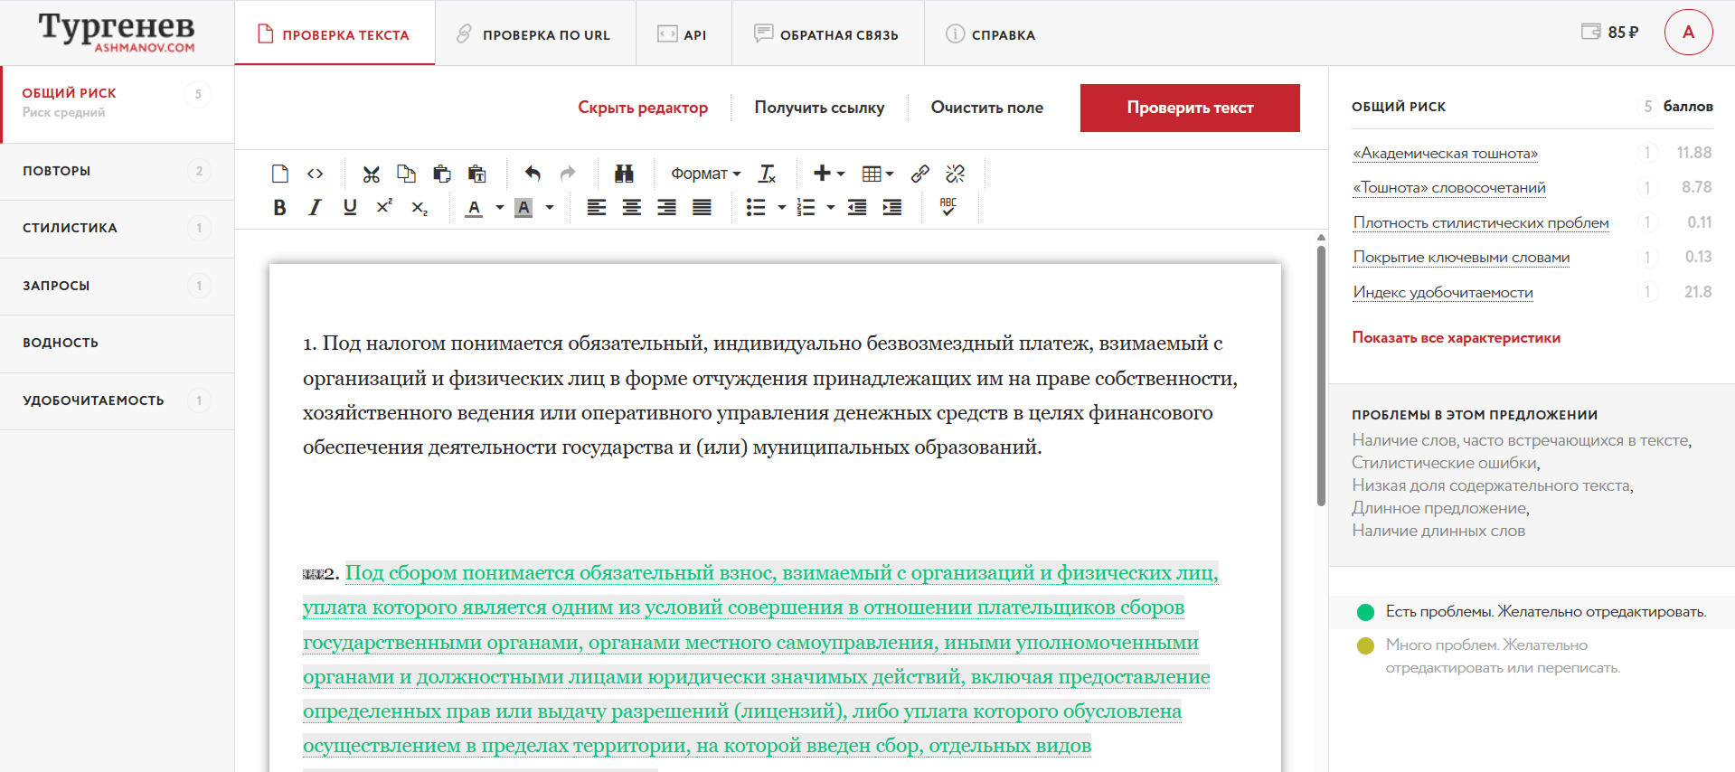Click the Показать все характеристики link
Screen dimensions: 1735x772
click(1456, 338)
